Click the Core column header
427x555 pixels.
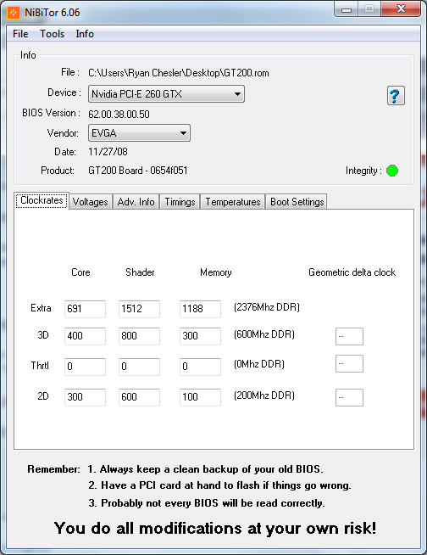(x=80, y=272)
